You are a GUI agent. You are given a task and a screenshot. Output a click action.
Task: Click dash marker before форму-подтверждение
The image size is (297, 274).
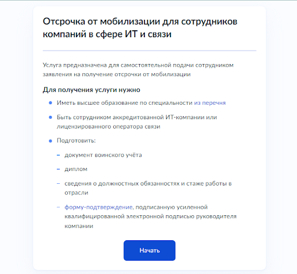[x=58, y=207]
